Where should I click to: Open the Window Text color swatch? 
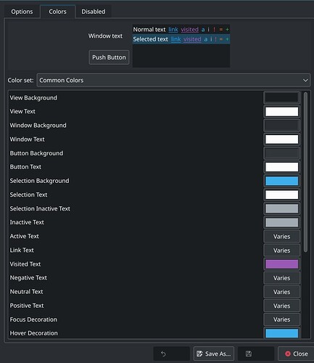tap(282, 139)
